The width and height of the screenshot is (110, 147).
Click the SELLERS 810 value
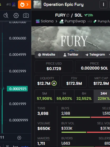[x=107, y=143]
